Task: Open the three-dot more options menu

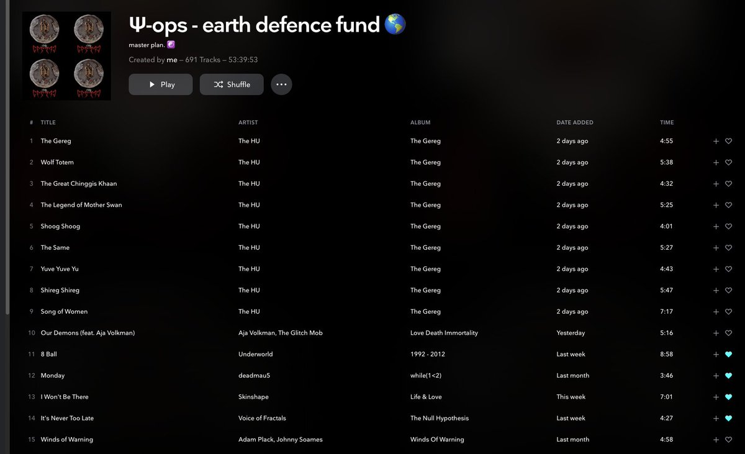Action: tap(281, 84)
